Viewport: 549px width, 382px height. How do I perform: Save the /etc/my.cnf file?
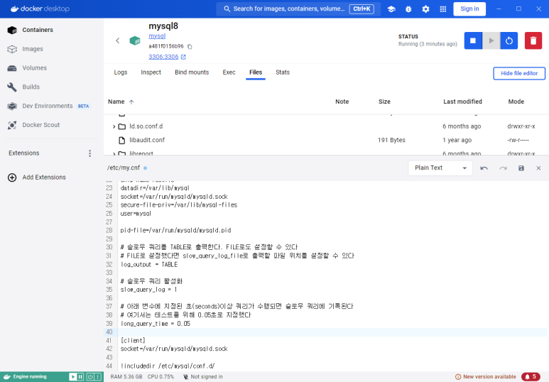point(521,168)
